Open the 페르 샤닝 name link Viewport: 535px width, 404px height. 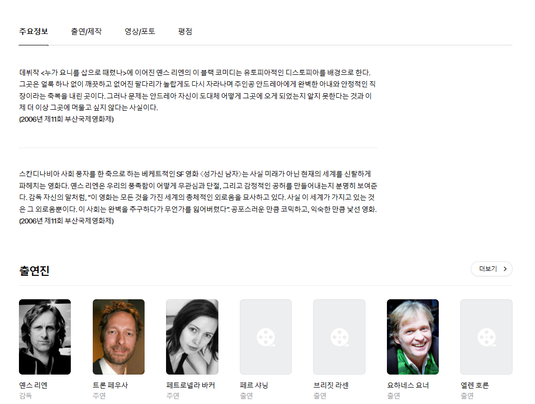coord(254,385)
